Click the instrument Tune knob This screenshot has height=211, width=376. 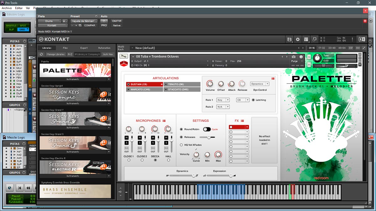click(317, 58)
